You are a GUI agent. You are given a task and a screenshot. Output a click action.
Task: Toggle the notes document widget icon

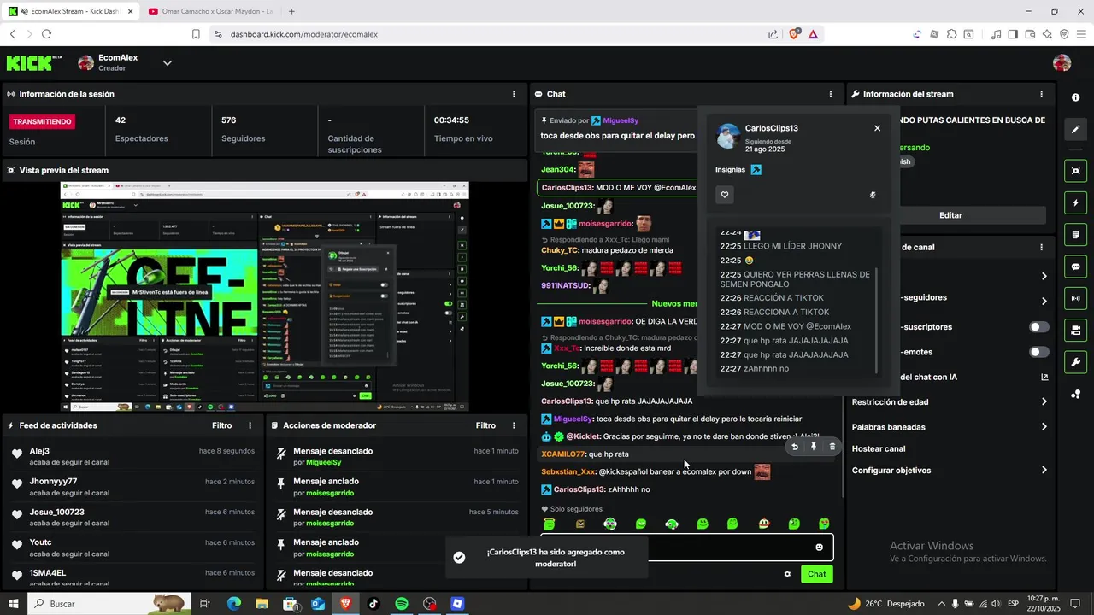pyautogui.click(x=1075, y=234)
